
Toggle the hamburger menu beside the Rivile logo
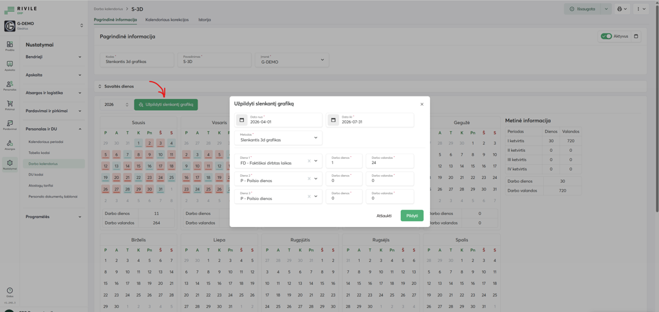click(9, 10)
